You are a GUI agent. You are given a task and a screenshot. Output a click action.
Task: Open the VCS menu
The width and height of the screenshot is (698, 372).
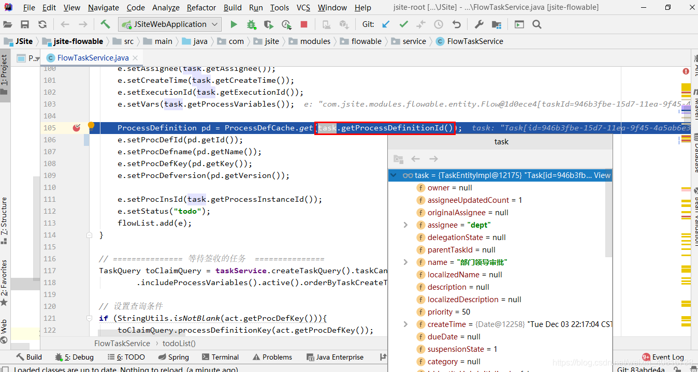point(303,8)
